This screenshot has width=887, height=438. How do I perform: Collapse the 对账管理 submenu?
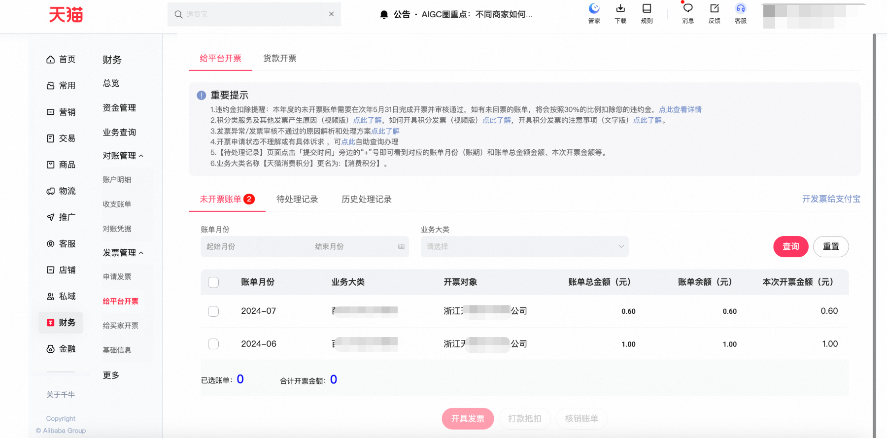tap(123, 156)
